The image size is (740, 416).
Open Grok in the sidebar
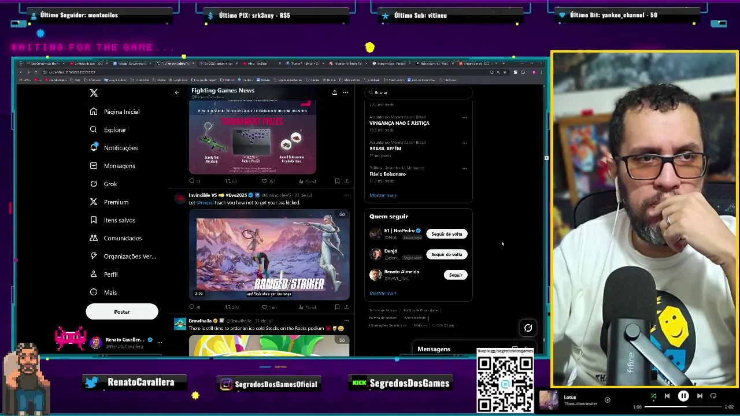tap(103, 184)
